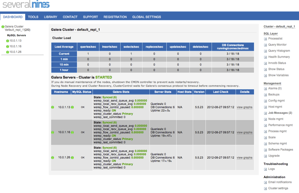Select Galera Cluster default_repl_1 in sidebar

coord(17,28)
